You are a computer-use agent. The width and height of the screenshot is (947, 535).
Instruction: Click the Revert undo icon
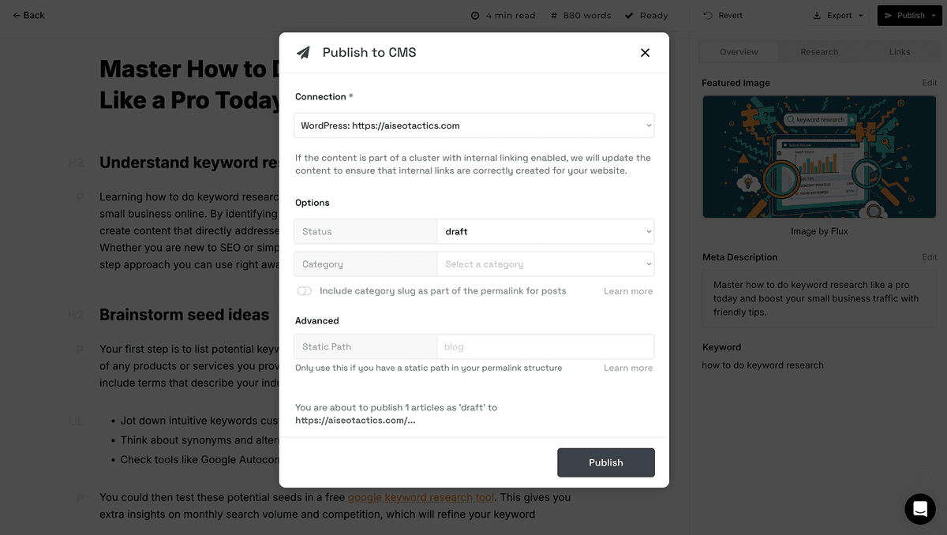coord(709,15)
